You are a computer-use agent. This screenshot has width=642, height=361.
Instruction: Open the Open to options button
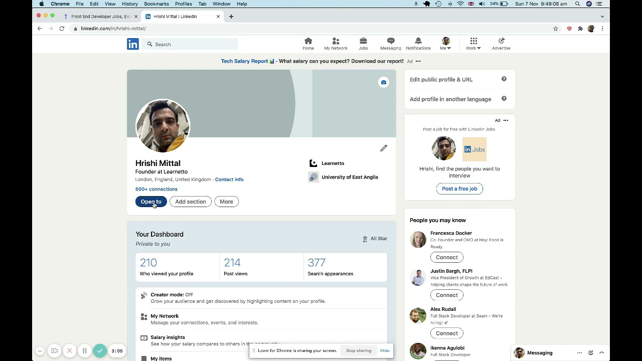pos(151,202)
